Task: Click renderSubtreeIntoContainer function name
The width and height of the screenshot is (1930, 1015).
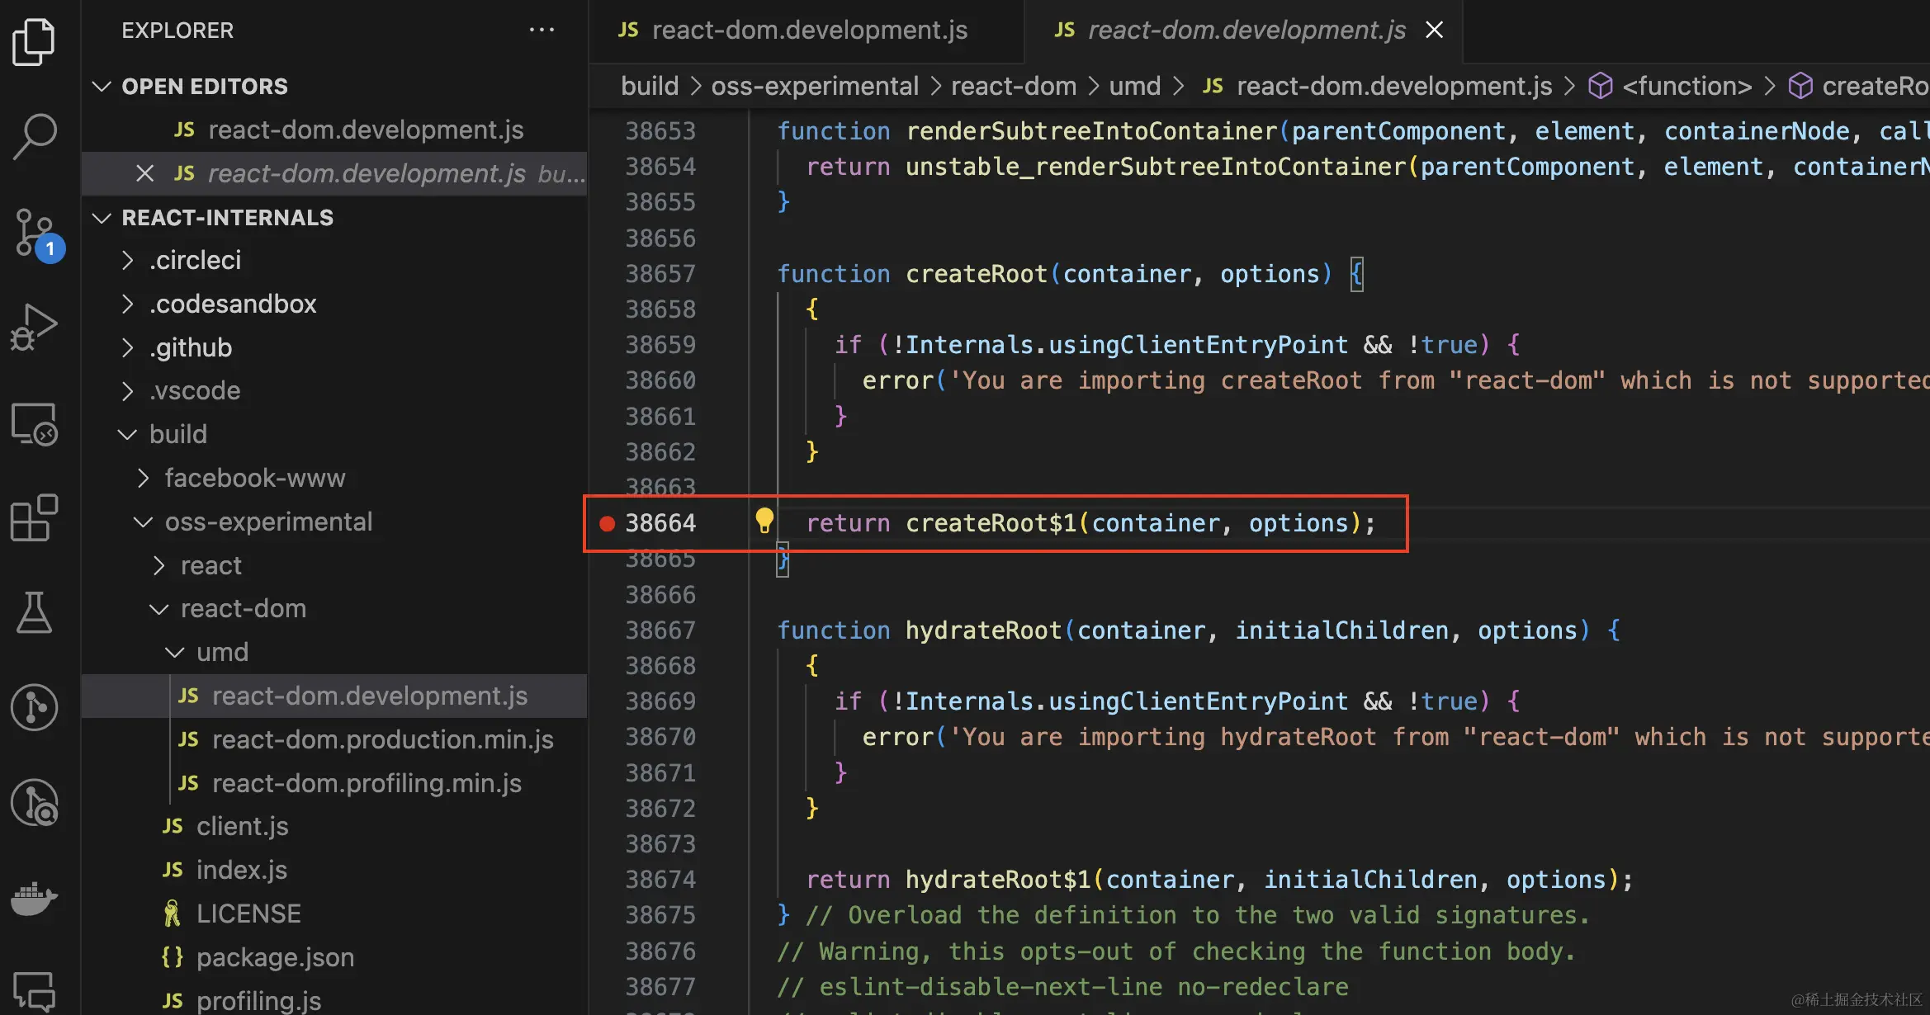Action: (x=1091, y=130)
